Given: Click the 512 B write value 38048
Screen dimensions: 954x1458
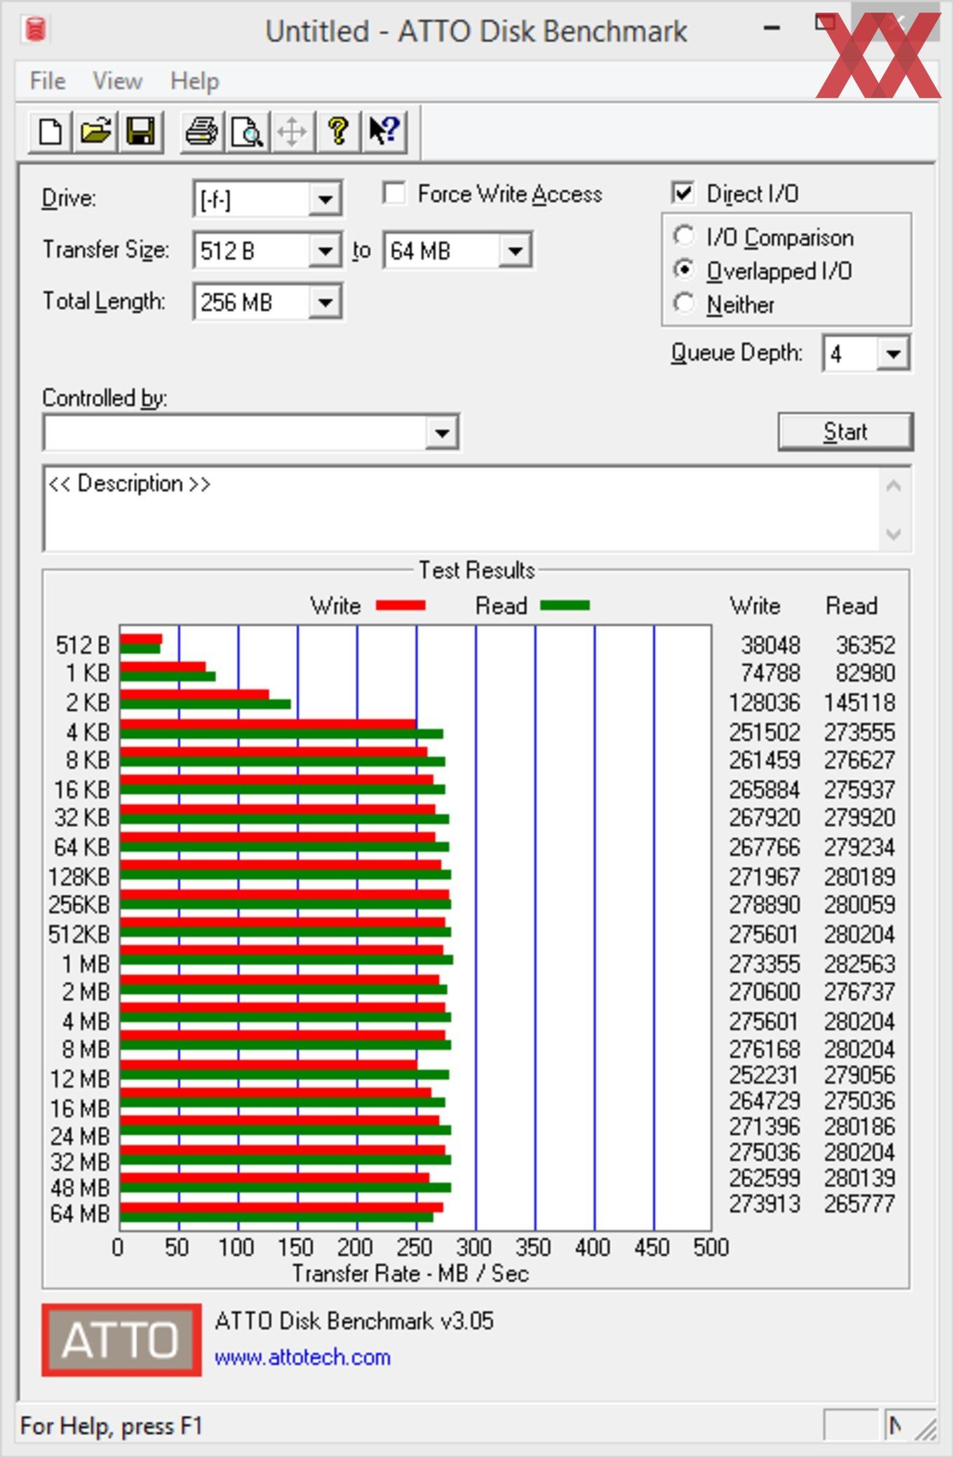Looking at the screenshot, I should pos(770,644).
